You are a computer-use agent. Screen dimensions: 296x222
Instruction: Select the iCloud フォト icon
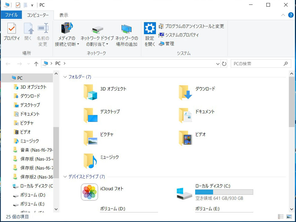click(x=89, y=192)
